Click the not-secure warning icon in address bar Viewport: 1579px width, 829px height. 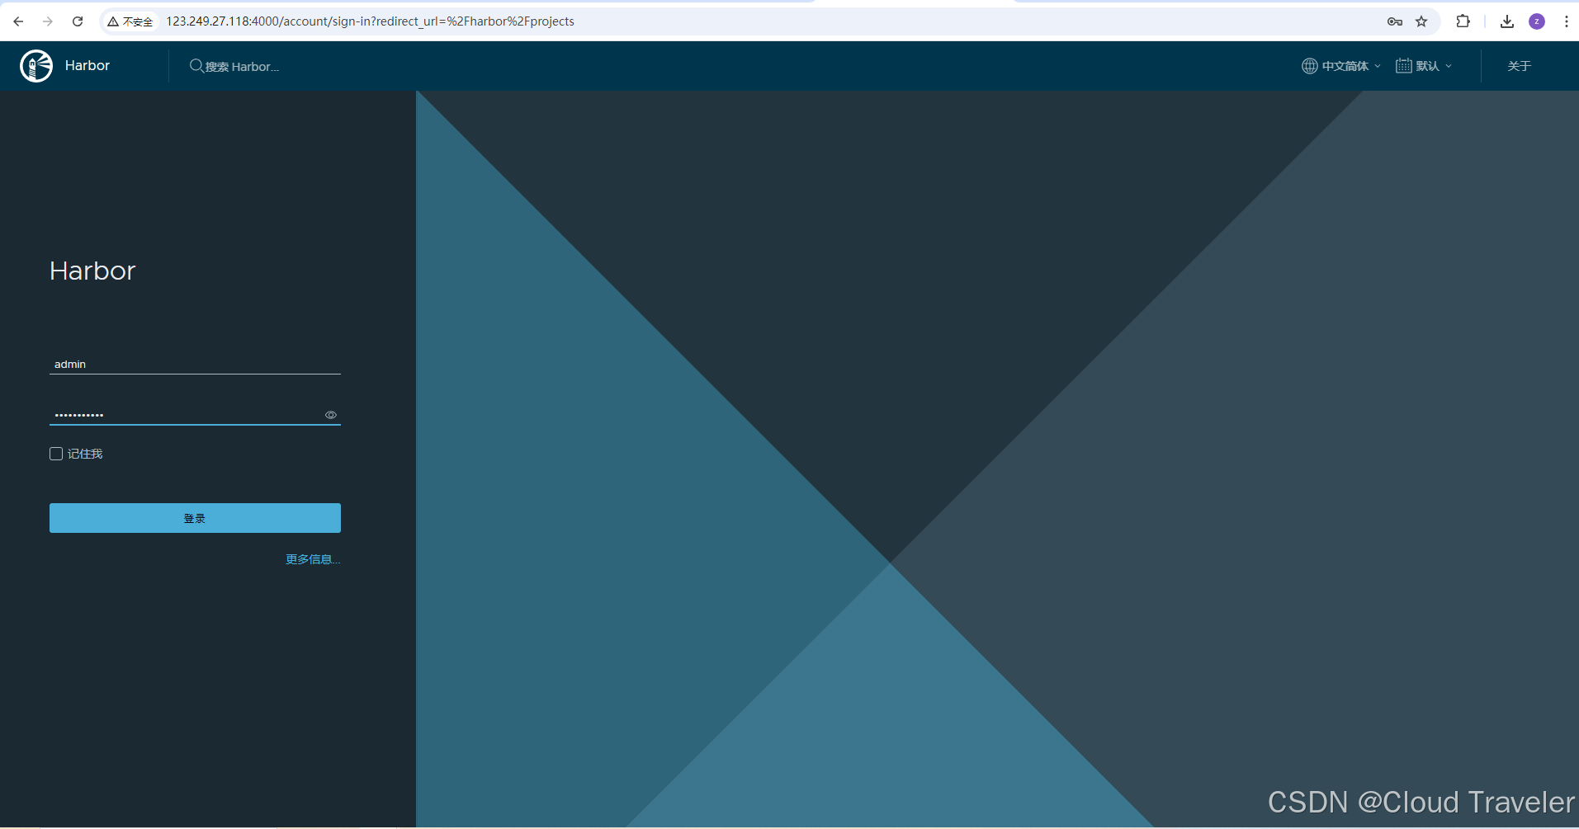[113, 21]
